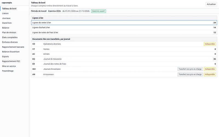Screen dimensions: 219x137
Task: Select Exports in sidebar
Action: click(15, 56)
